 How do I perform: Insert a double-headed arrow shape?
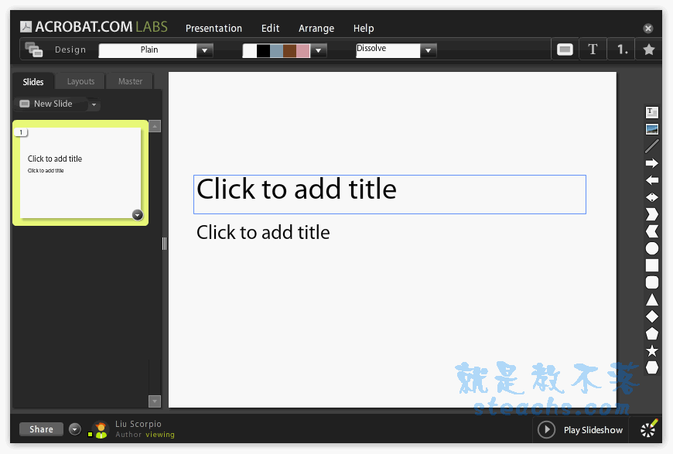(x=652, y=197)
